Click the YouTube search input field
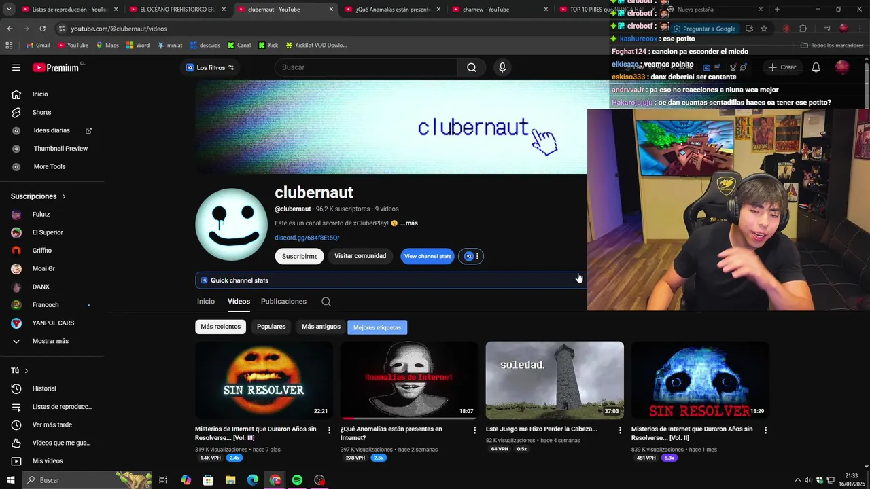Viewport: 870px width, 489px height. pyautogui.click(x=366, y=67)
